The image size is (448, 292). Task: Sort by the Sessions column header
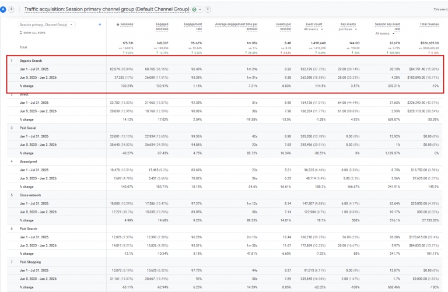(127, 24)
